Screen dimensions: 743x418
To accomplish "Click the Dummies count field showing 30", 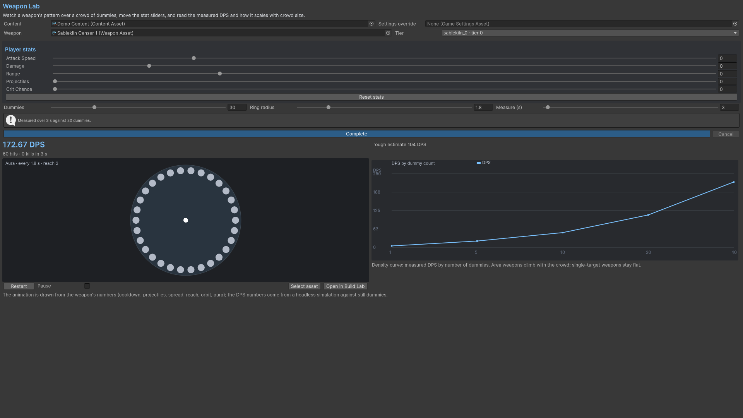I will [237, 108].
